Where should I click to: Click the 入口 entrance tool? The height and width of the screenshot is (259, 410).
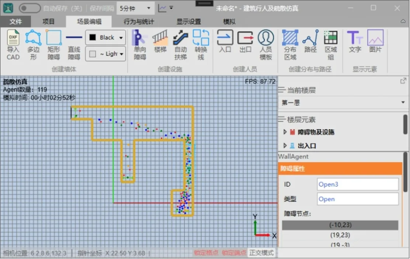(225, 41)
